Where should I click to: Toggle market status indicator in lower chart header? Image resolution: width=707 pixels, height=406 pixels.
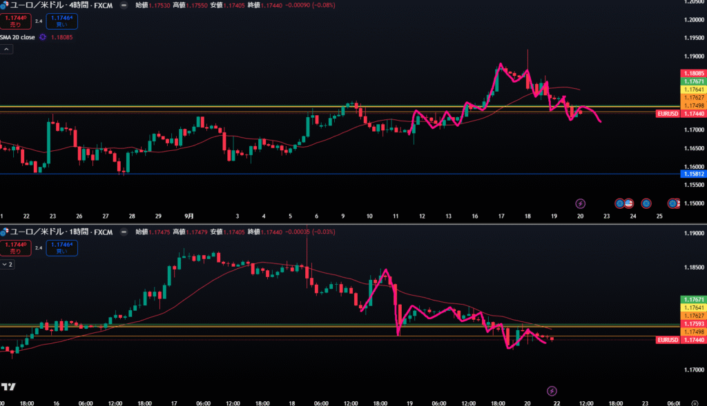[x=124, y=232]
